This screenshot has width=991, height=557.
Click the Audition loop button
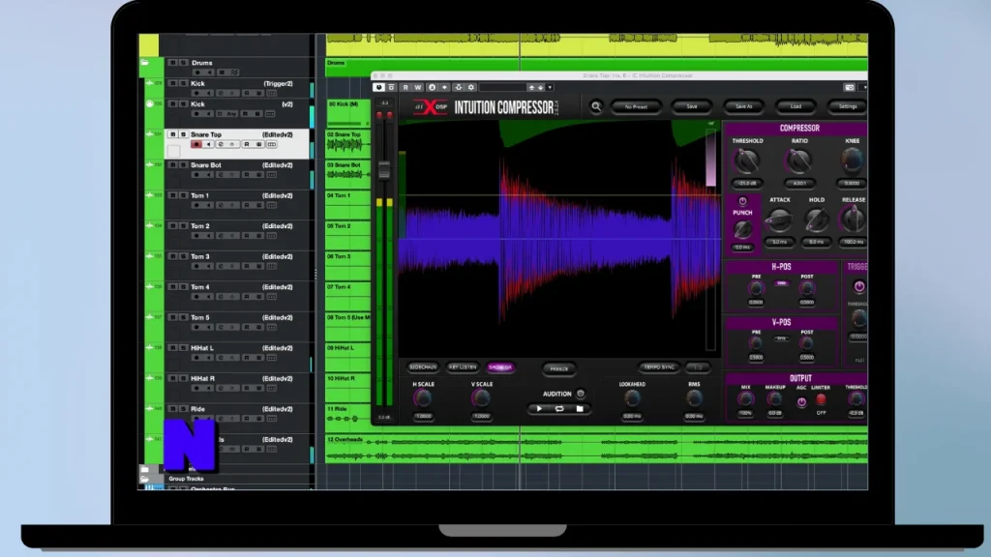tap(559, 409)
